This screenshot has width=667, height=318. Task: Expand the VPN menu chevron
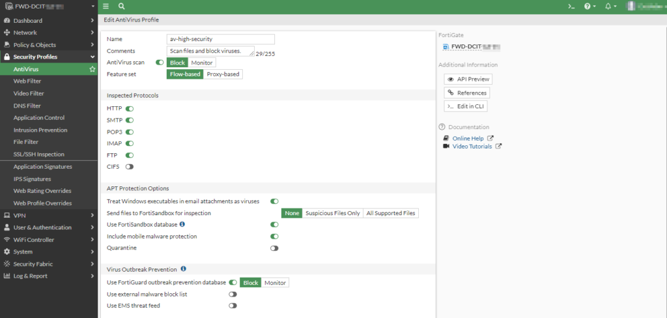92,216
